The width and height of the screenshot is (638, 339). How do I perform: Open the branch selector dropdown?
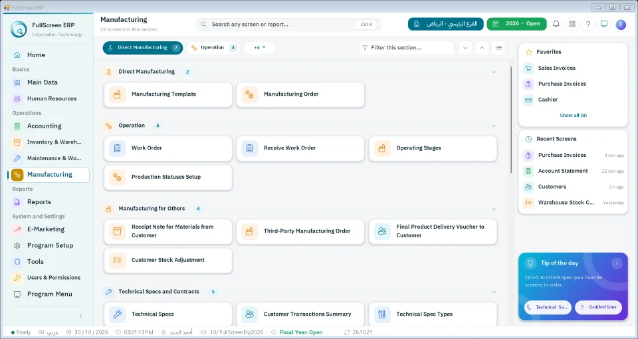445,24
